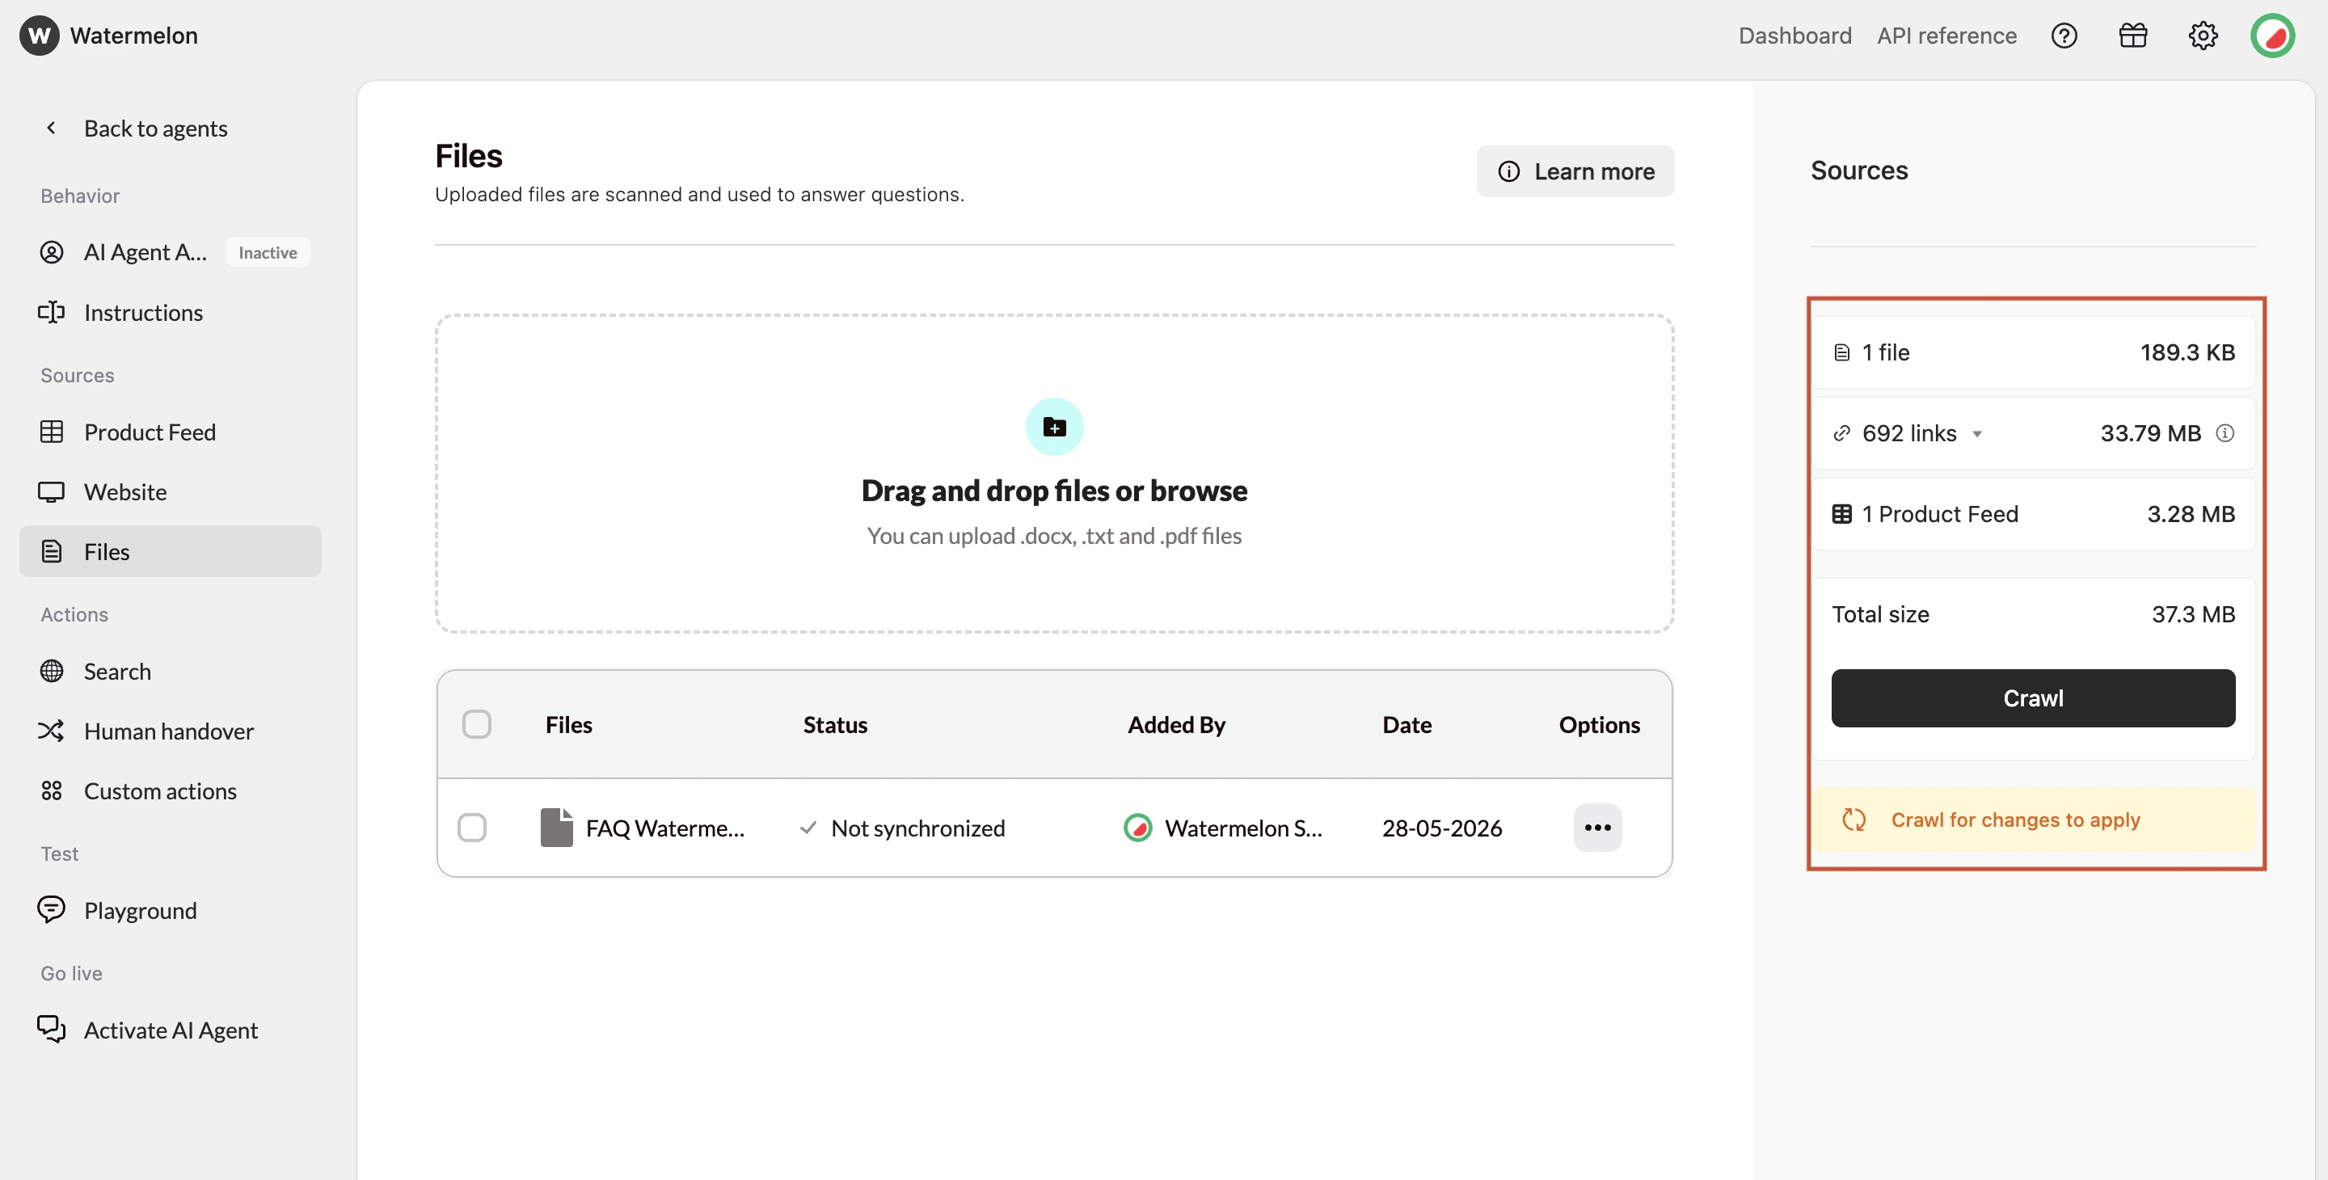Click the add-folder upload icon
The image size is (2328, 1180).
(x=1054, y=427)
